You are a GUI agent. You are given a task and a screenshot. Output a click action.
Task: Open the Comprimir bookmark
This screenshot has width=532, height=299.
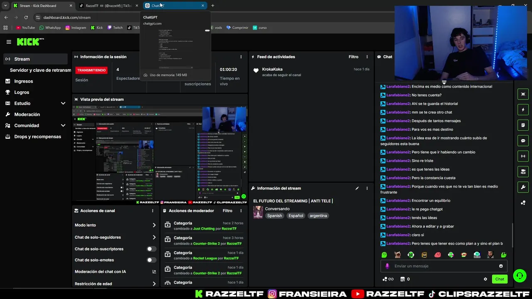(x=237, y=28)
